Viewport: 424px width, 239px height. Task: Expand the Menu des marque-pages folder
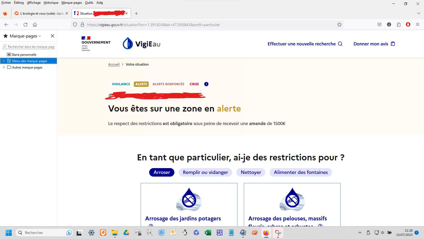coord(4,61)
